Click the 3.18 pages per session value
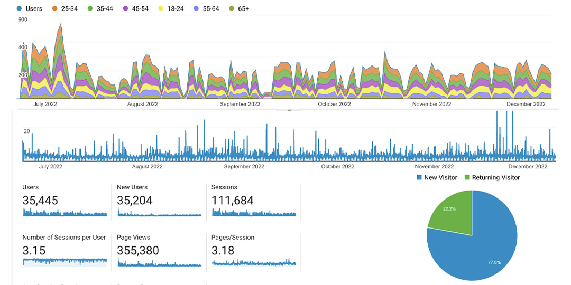This screenshot has width=571, height=285. (x=223, y=251)
